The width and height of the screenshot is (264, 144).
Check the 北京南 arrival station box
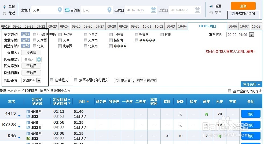pyautogui.click(x=85, y=46)
